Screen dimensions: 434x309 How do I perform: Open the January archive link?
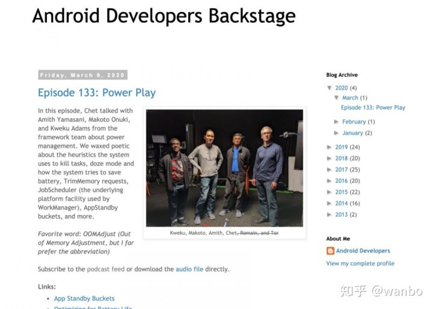(x=353, y=133)
